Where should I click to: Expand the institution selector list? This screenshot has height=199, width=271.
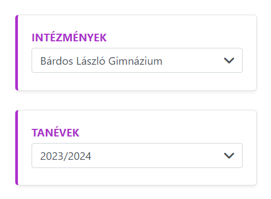[137, 60]
